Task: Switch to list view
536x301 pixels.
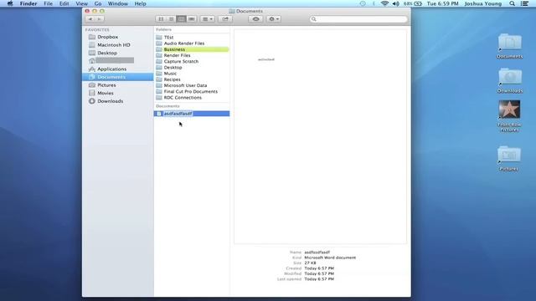Action: (x=171, y=19)
